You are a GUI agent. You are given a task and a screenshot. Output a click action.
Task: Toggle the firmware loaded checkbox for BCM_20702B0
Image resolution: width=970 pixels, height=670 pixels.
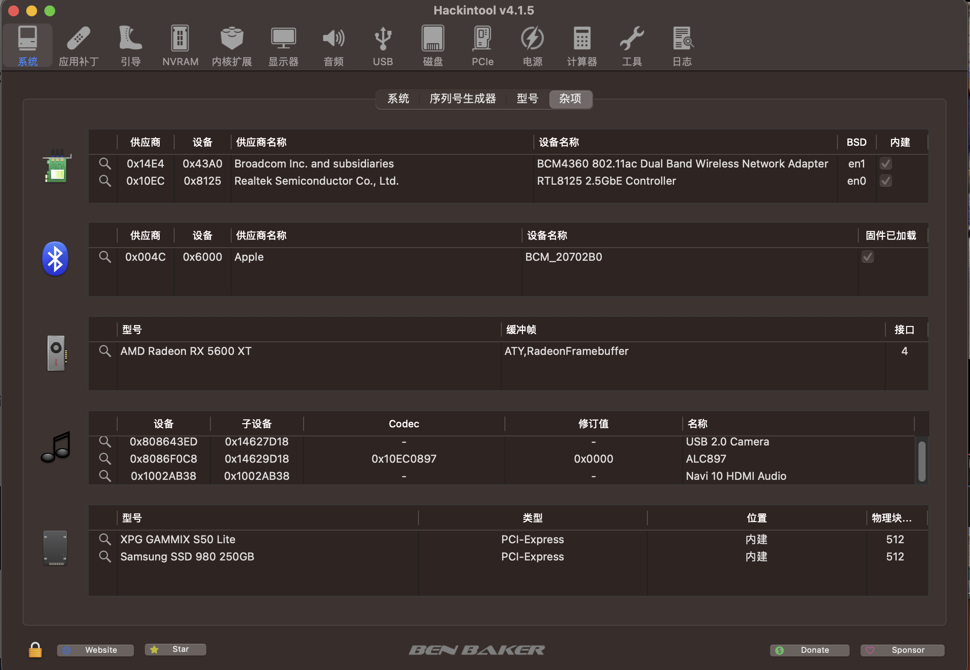867,257
